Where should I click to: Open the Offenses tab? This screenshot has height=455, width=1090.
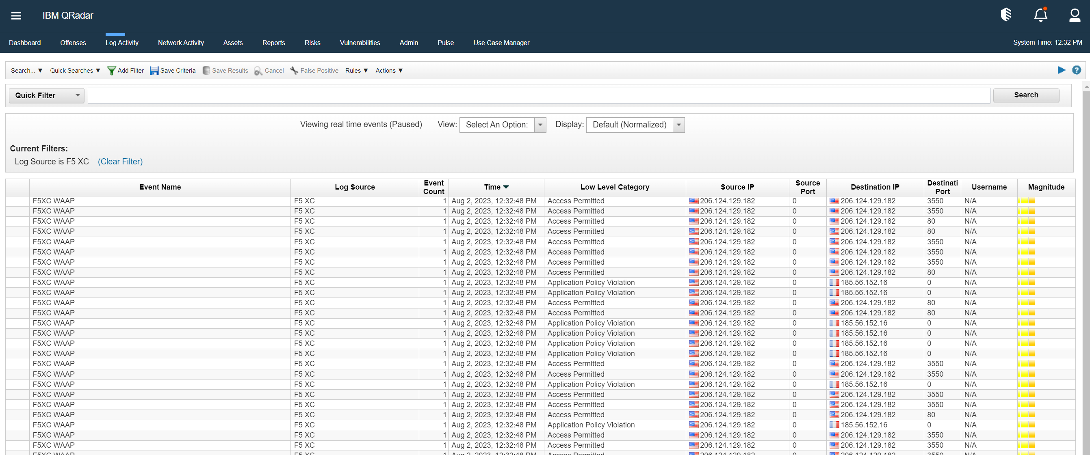point(73,43)
